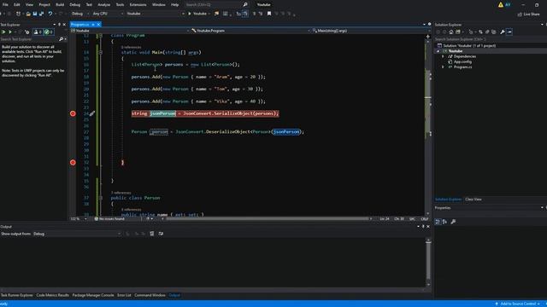This screenshot has height=307, width=547.
Task: Click Collapse All icon in Solution Explorer
Action: pyautogui.click(x=487, y=32)
